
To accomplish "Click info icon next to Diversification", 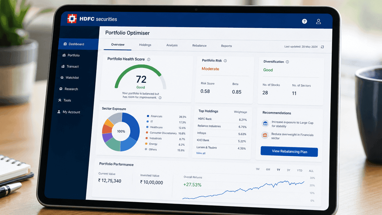I will (287, 62).
